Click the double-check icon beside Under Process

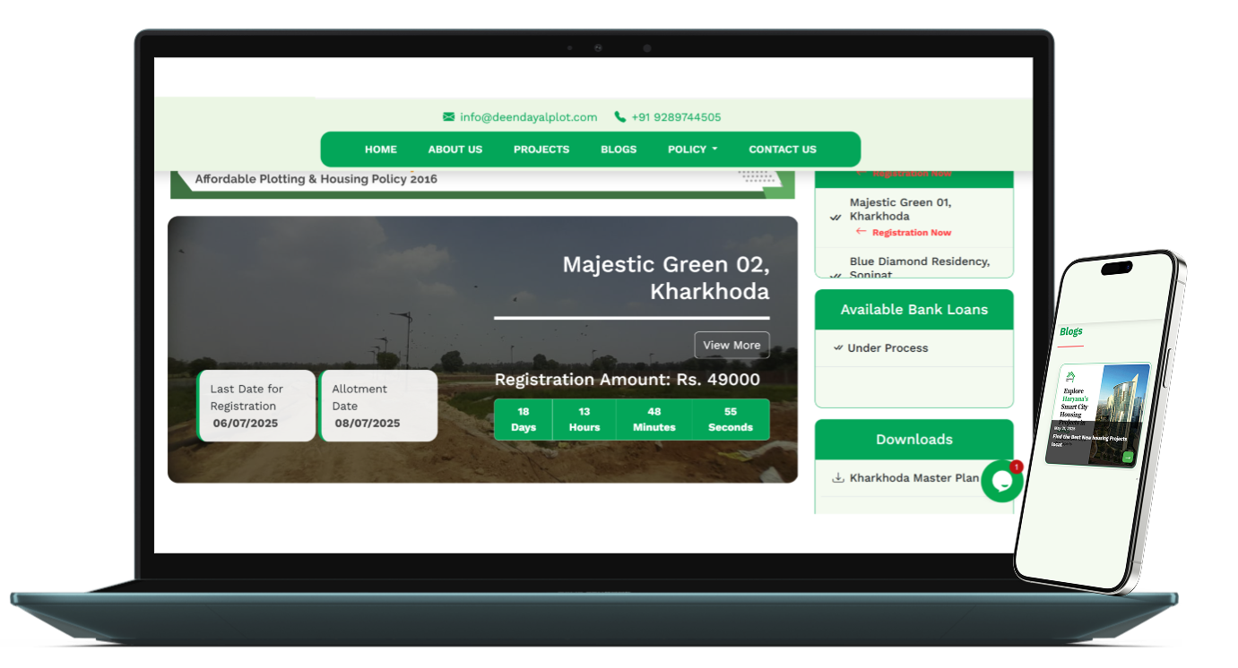pyautogui.click(x=837, y=348)
